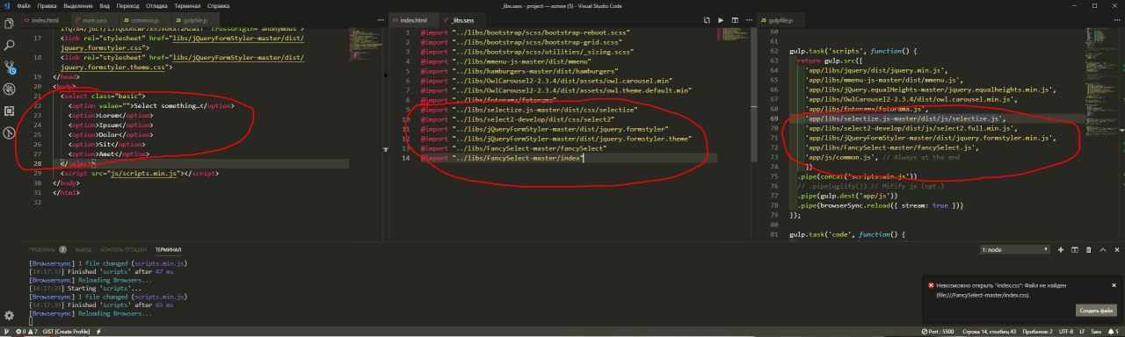
Task: Open the КОНСОЛЬ ОТЛАДКИ panel tab
Action: (123, 249)
